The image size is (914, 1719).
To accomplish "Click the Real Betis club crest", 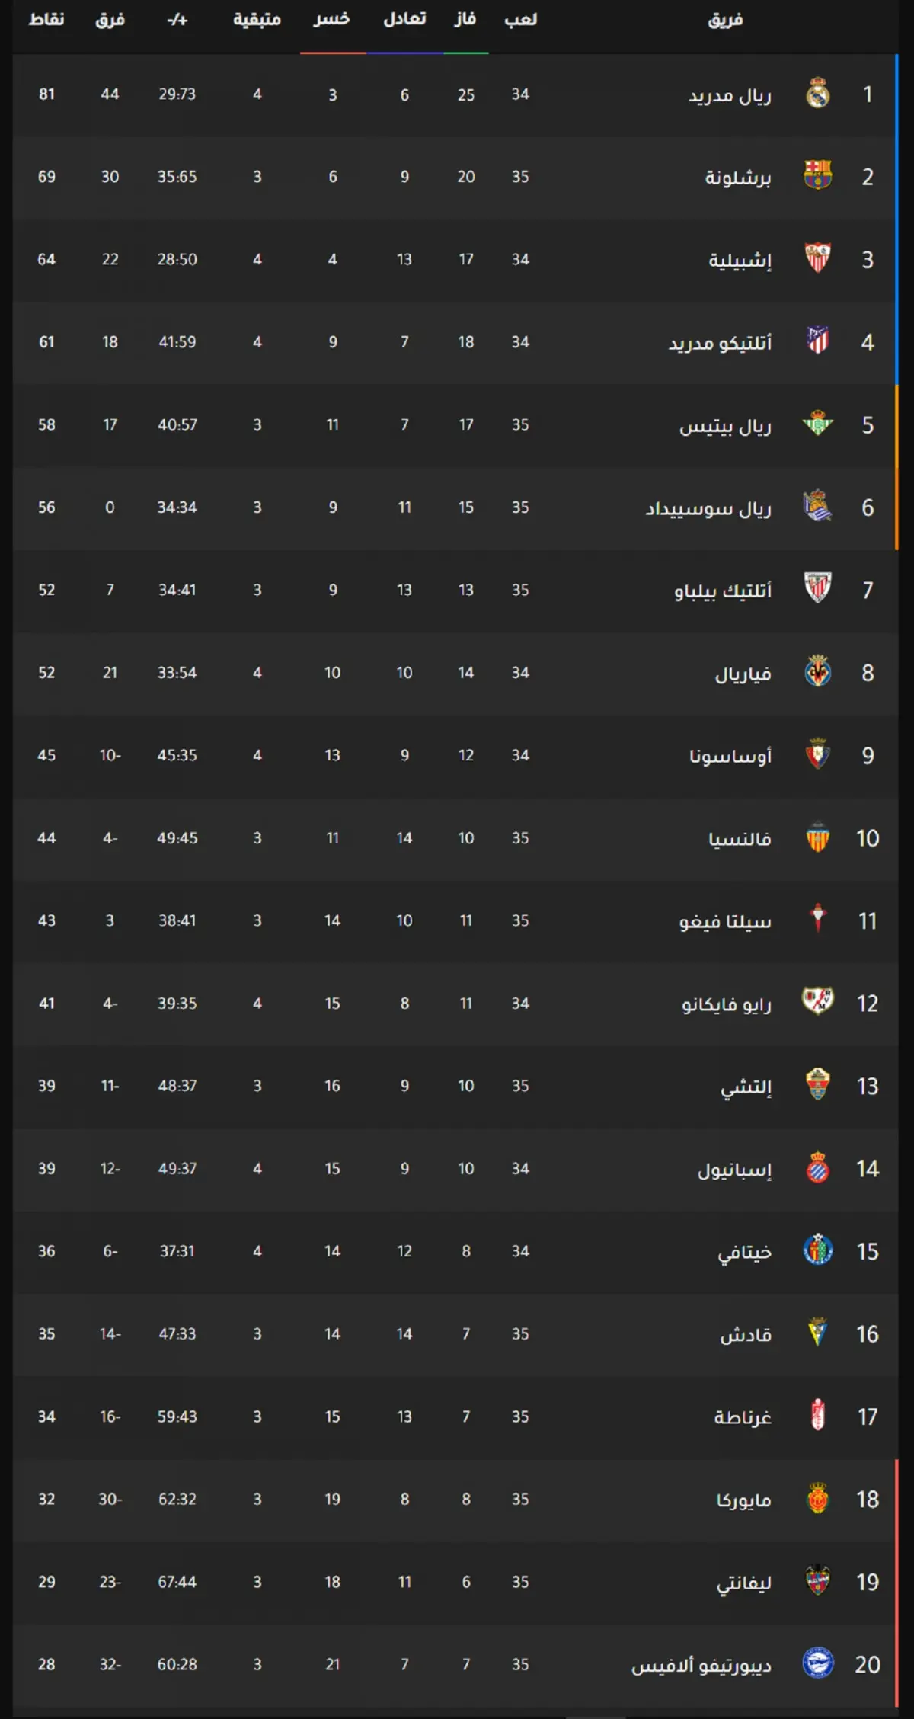I will tap(818, 424).
